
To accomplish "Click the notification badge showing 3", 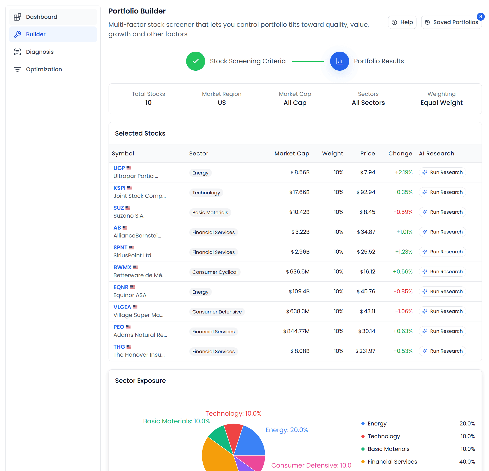I will pyautogui.click(x=481, y=16).
